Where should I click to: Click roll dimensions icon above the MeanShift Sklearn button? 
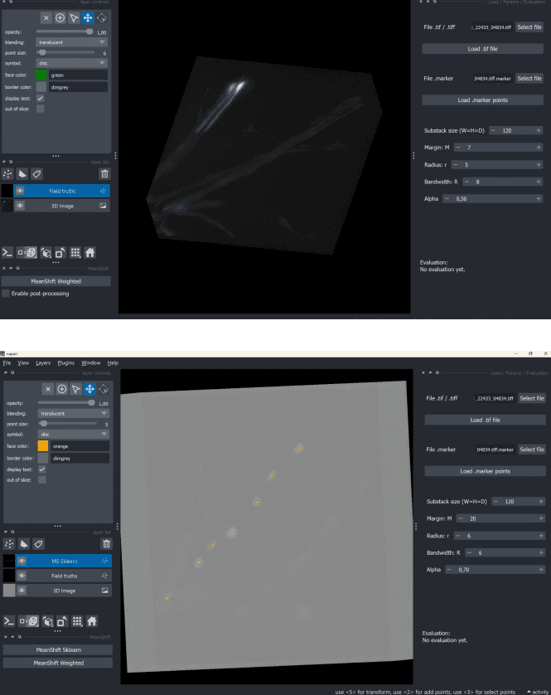coord(47,621)
